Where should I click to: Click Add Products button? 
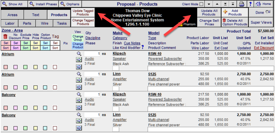tap(235, 12)
